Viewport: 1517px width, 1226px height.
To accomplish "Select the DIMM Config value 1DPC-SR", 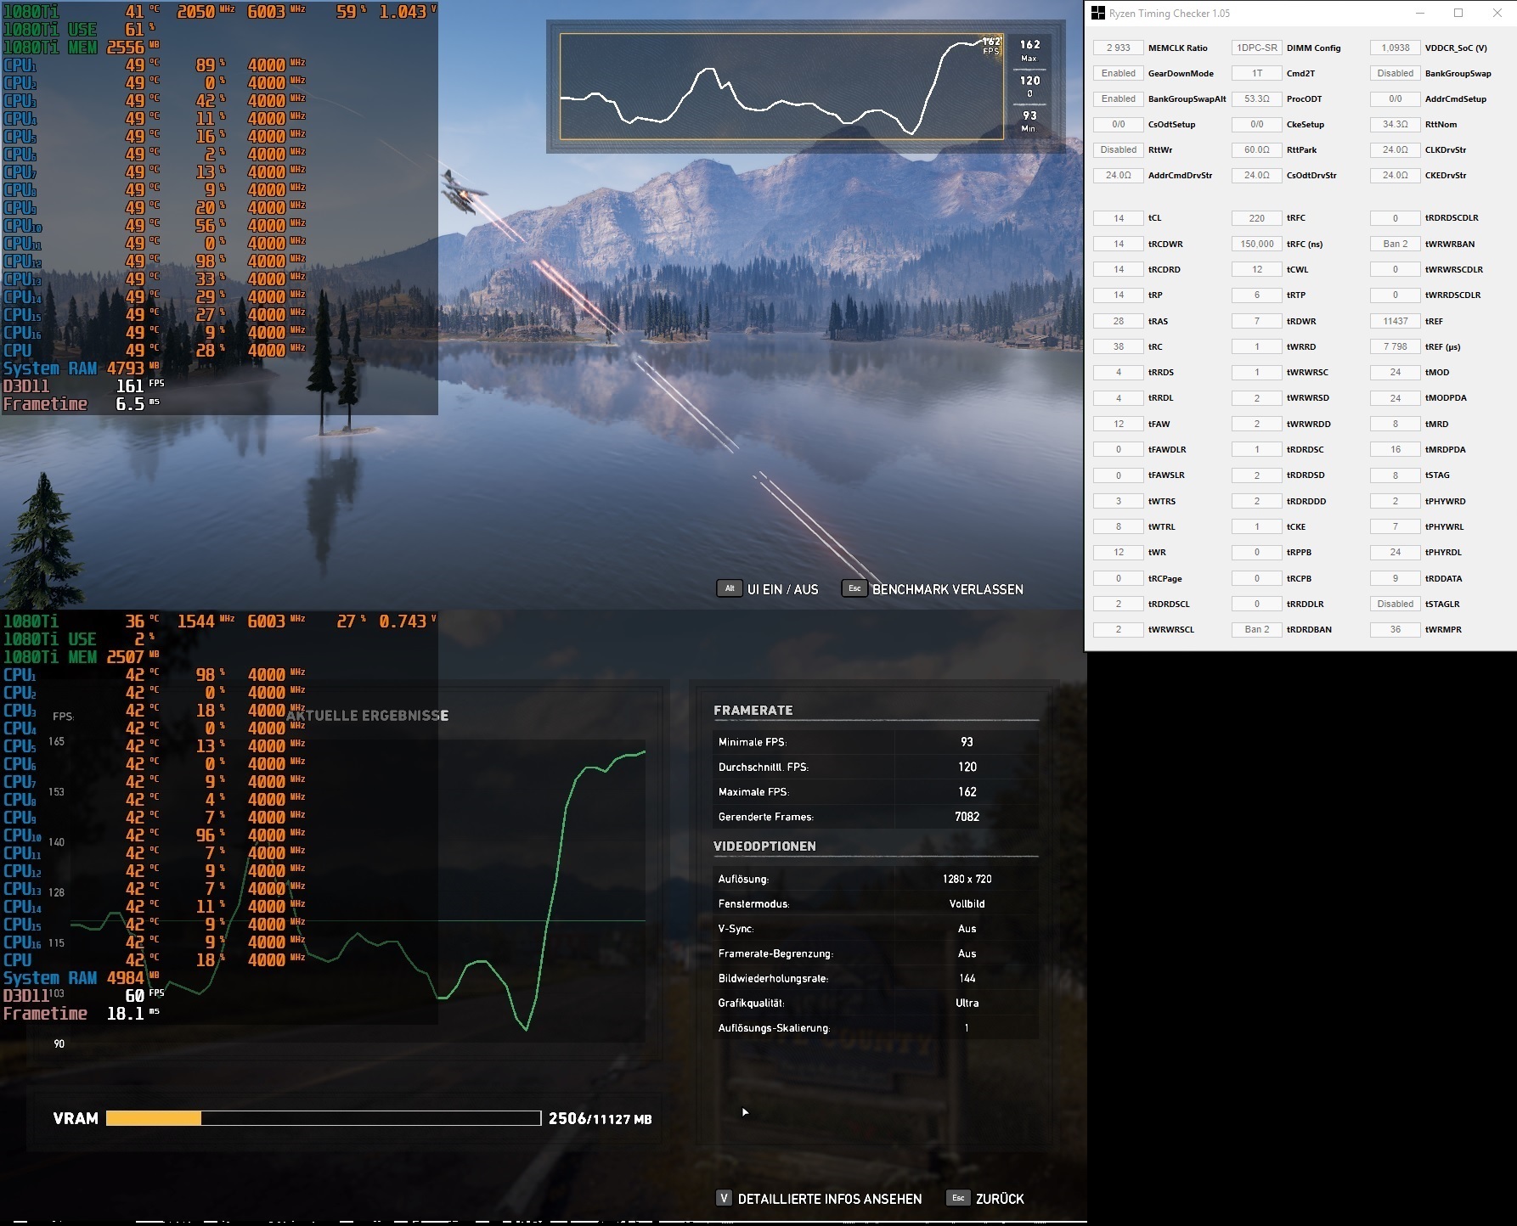I will 1257,48.
